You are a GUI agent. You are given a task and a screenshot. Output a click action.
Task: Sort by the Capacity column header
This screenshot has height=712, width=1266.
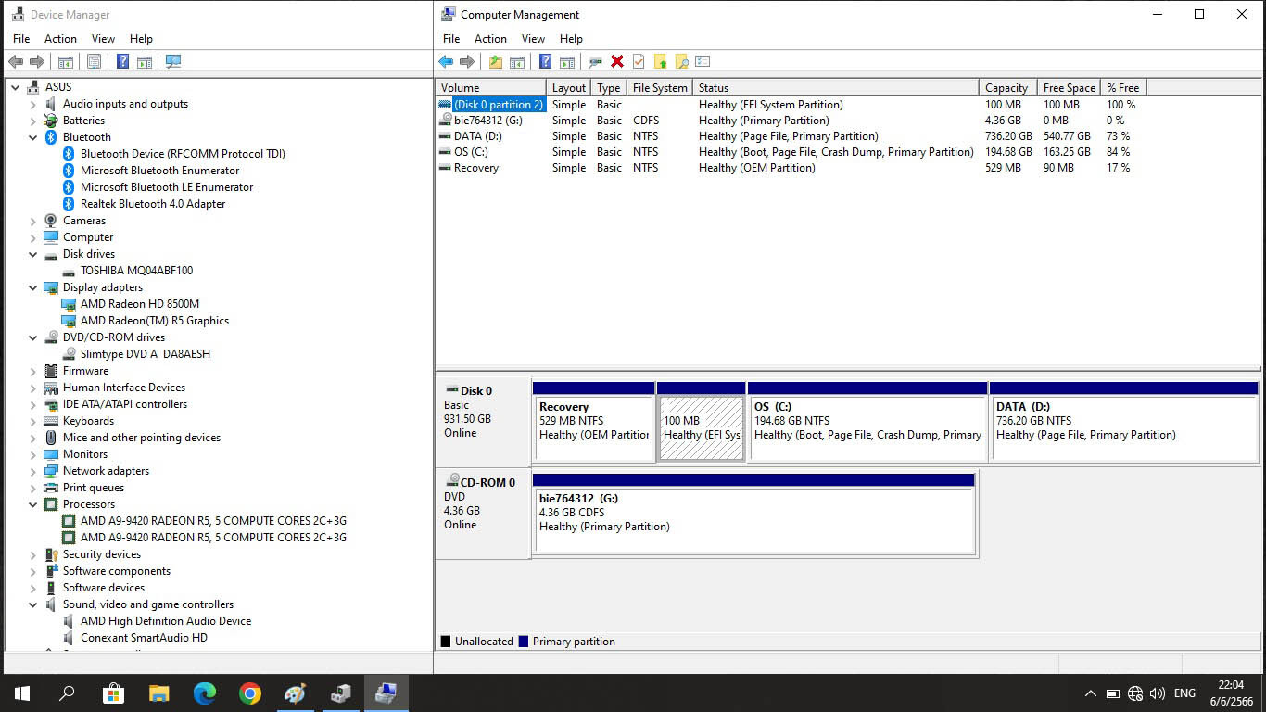(1008, 88)
